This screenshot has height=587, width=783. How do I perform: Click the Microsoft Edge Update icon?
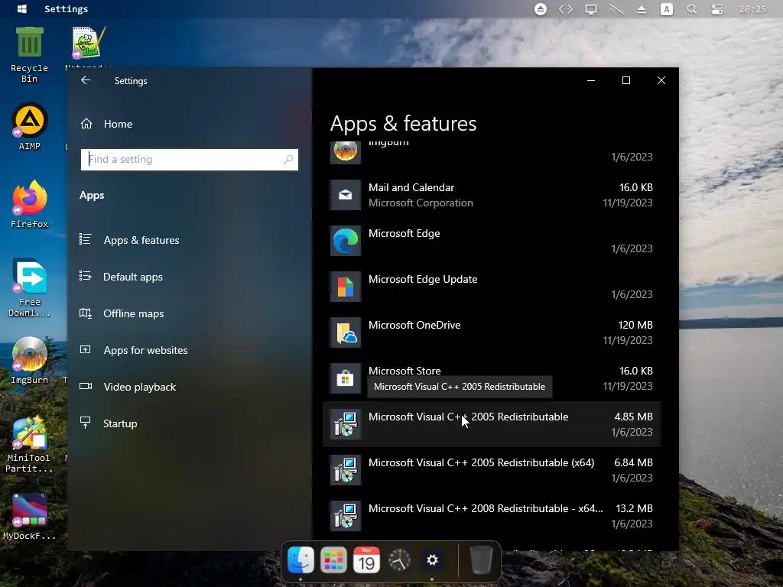345,287
